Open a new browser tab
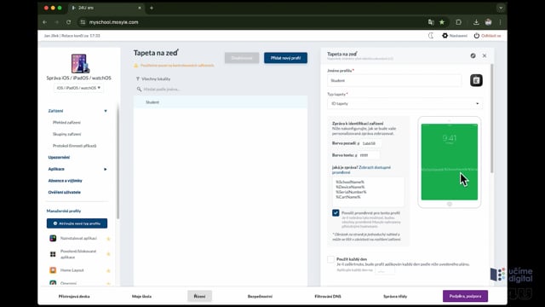This screenshot has width=545, height=307. (152, 8)
